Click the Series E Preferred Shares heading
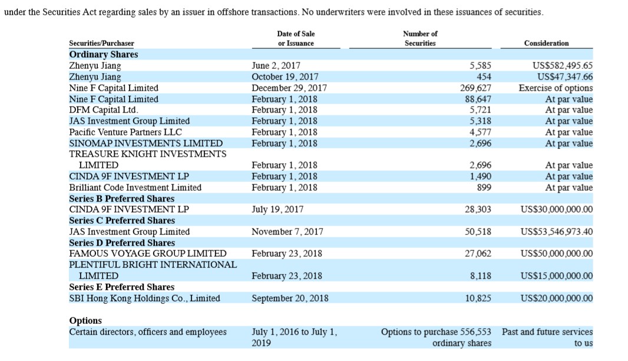The height and width of the screenshot is (361, 628). tap(122, 287)
